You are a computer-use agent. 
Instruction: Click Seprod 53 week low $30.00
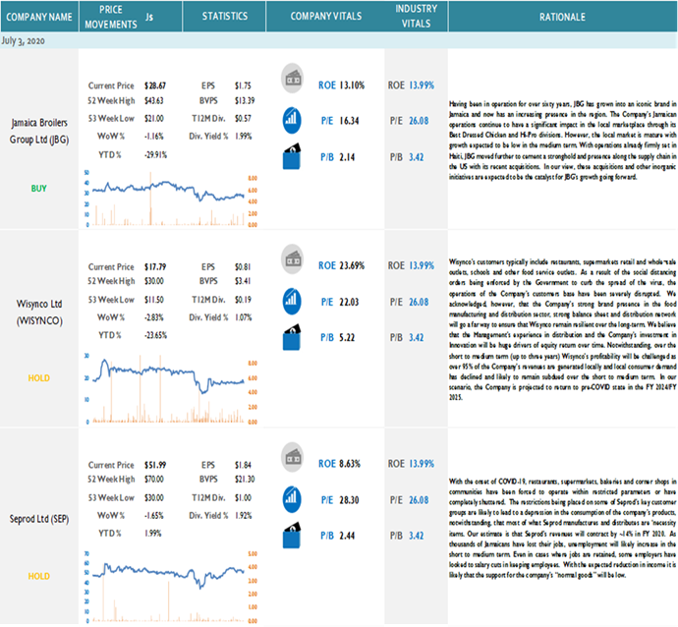[x=154, y=497]
